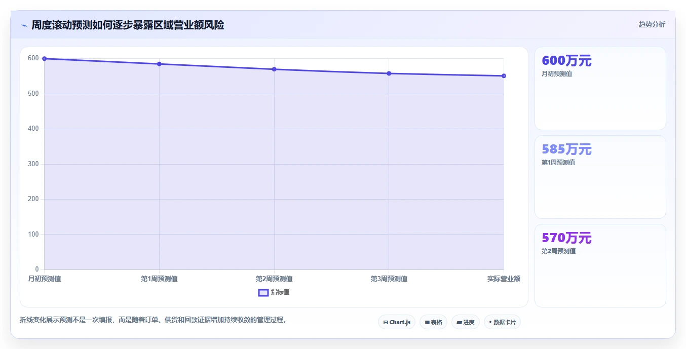The width and height of the screenshot is (686, 349).
Task: Click the 月初预测值 x-axis label
Action: click(45, 279)
